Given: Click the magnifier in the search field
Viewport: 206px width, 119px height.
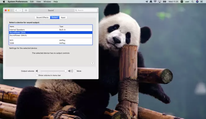Looking at the screenshot, I should pyautogui.click(x=76, y=10).
